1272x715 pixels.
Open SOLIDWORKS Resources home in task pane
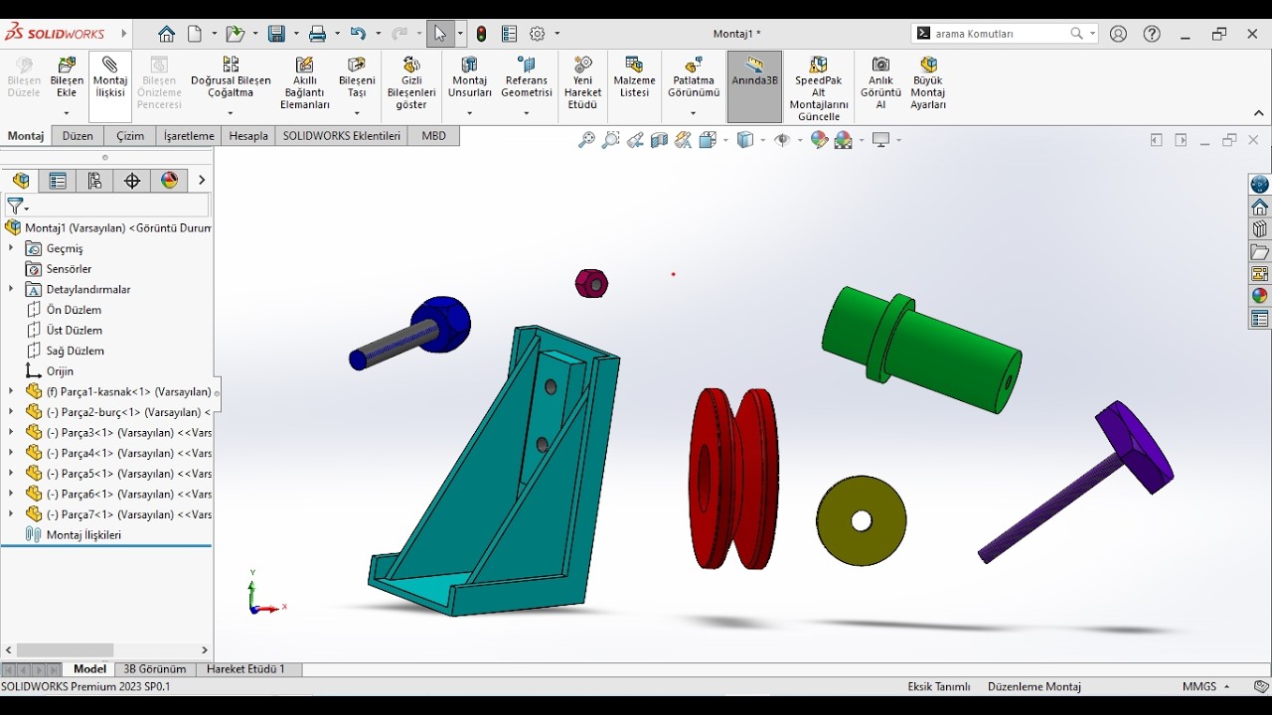pos(1260,207)
